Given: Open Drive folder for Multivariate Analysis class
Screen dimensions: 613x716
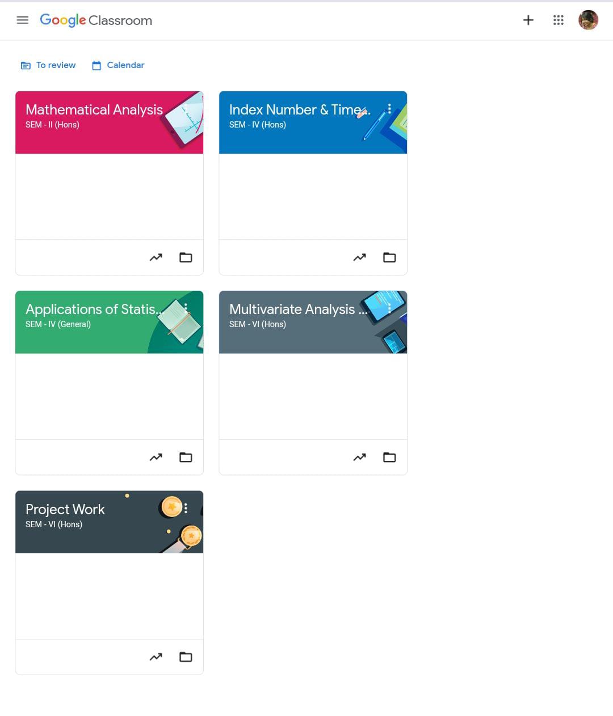Looking at the screenshot, I should [x=389, y=457].
